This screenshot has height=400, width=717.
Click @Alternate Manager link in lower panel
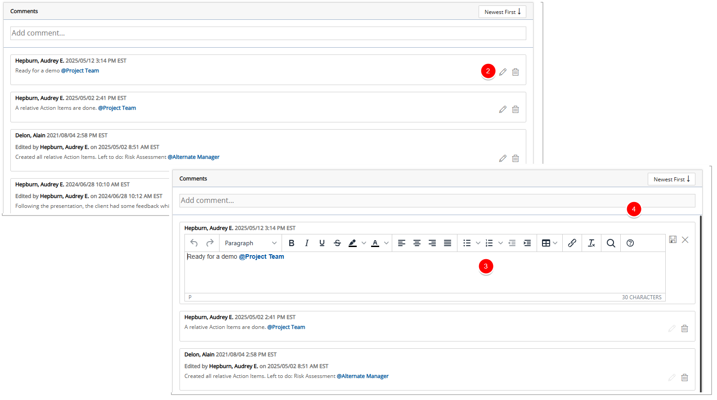(363, 376)
